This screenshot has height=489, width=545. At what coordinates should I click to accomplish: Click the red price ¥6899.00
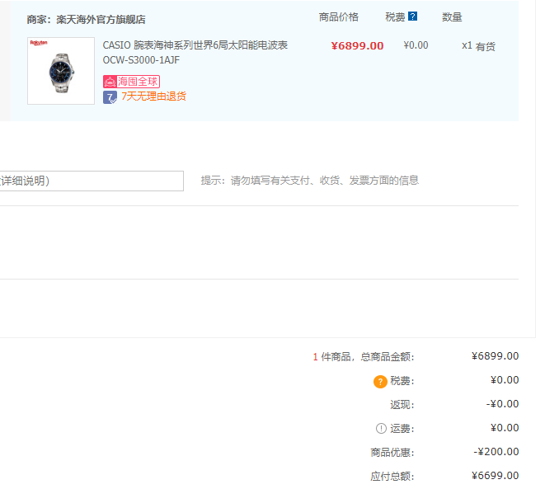tap(357, 45)
